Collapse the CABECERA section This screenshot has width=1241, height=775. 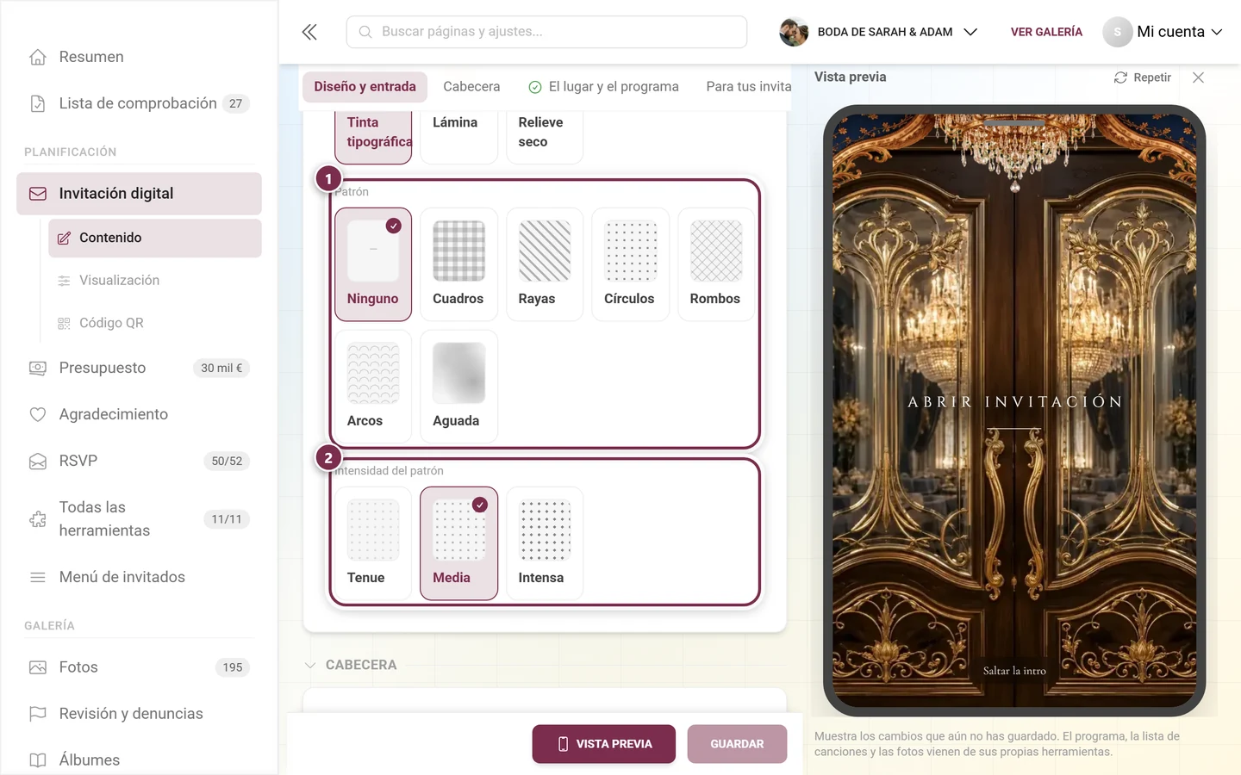pos(351,665)
